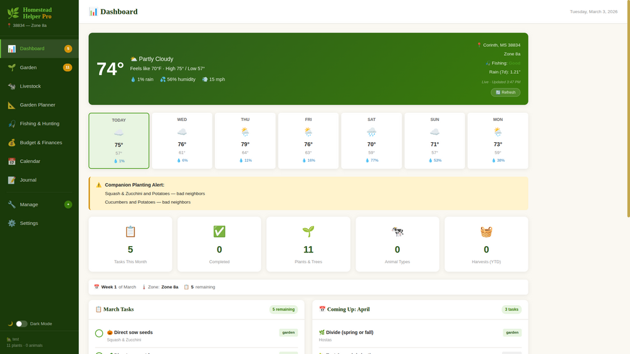This screenshot has height=354, width=630.
Task: Open Dashboard in the sidebar
Action: click(x=39, y=49)
